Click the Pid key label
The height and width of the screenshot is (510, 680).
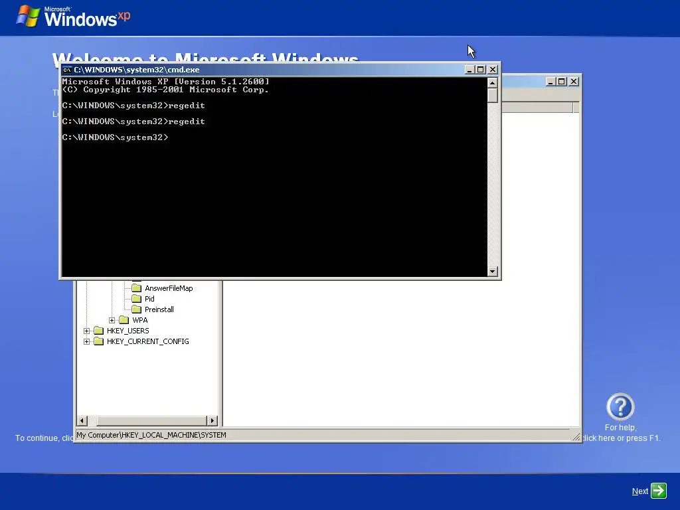point(149,299)
